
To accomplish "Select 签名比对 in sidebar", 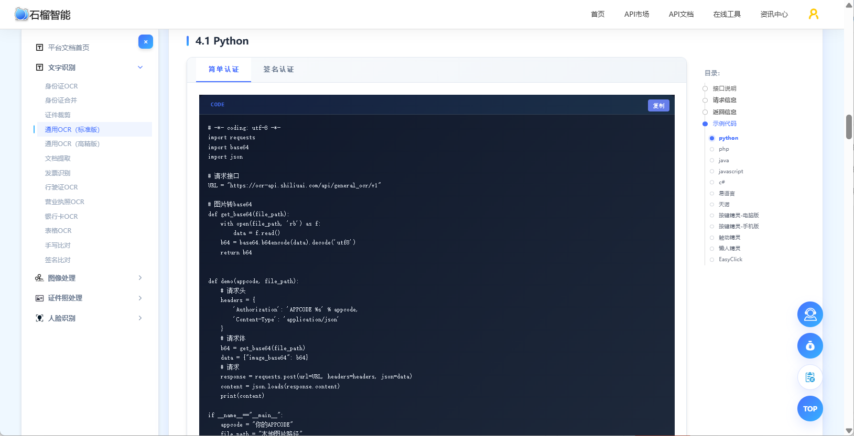I will (58, 260).
